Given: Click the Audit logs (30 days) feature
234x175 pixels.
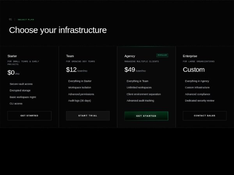Looking at the screenshot, I should click(x=80, y=101).
